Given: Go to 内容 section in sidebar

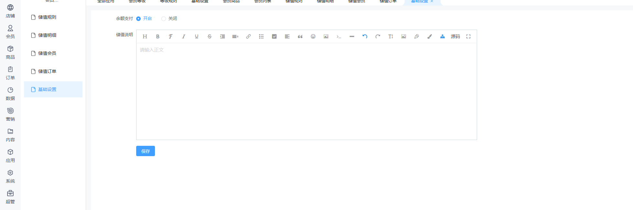Looking at the screenshot, I should pos(10,135).
